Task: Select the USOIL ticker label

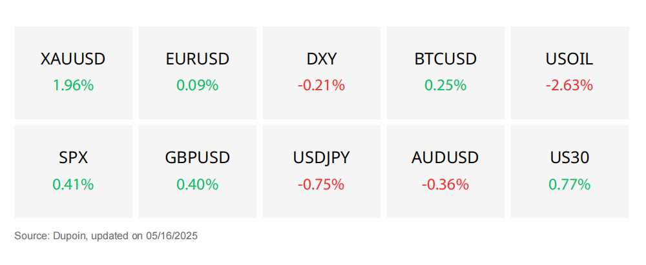Action: [569, 59]
